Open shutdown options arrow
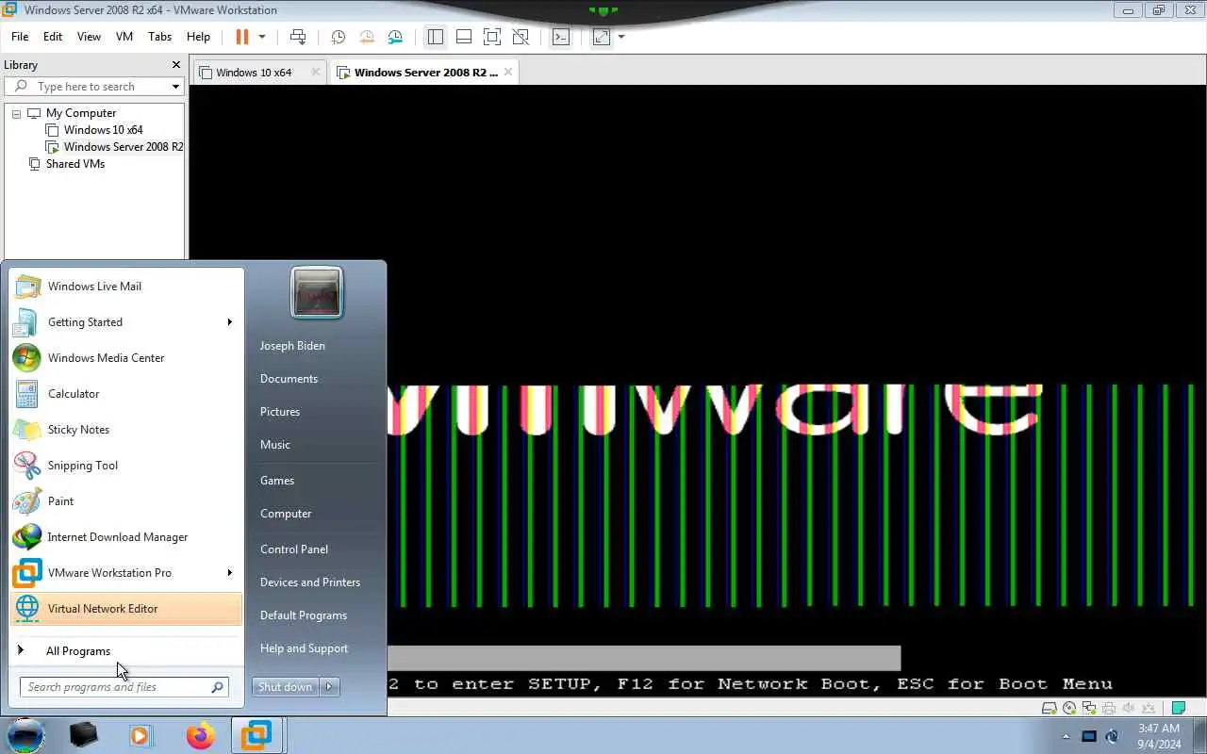 coord(329,687)
